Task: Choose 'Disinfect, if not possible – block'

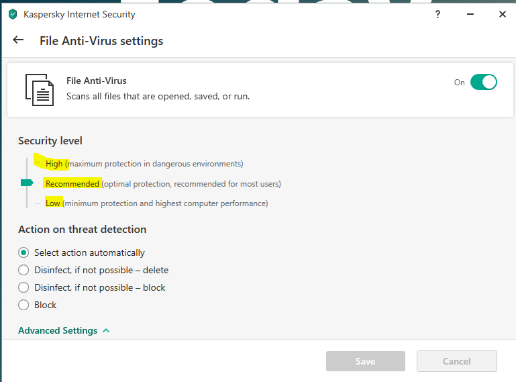Action: tap(23, 287)
